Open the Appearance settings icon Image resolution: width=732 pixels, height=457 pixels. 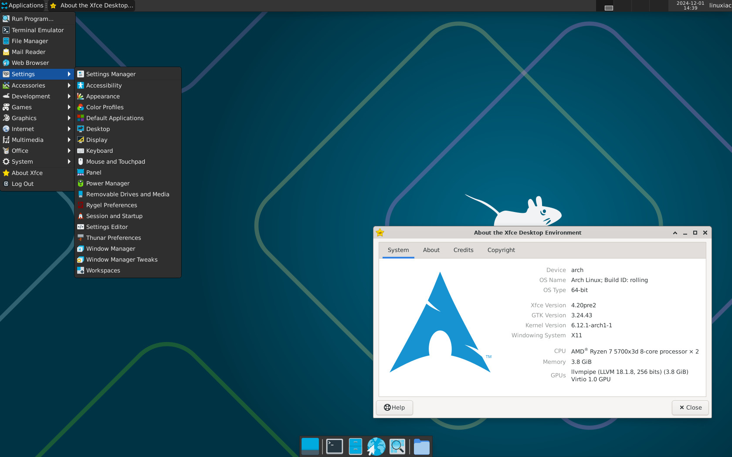81,96
